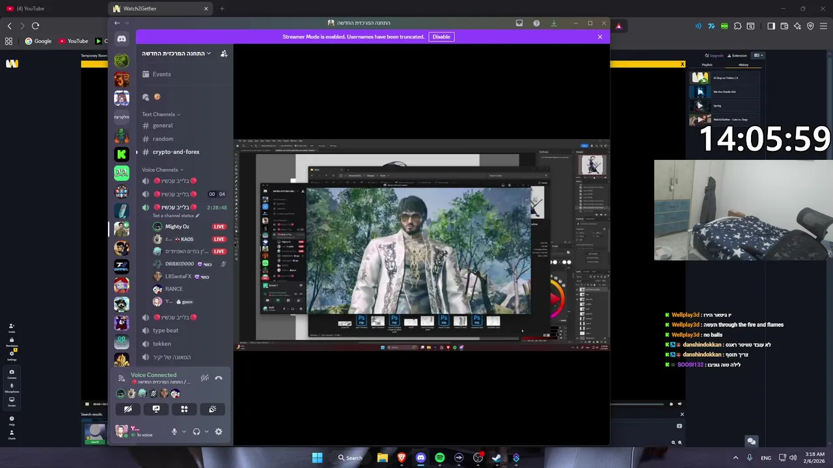This screenshot has height=468, width=833.
Task: Open voice connection signal icon
Action: pos(121,378)
